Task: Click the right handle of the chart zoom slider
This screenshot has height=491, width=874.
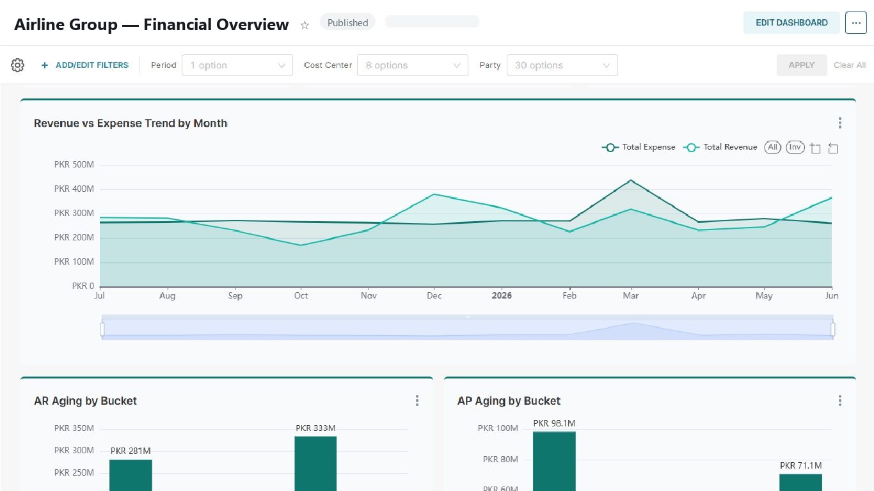Action: [833, 329]
